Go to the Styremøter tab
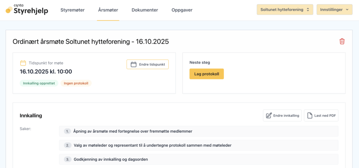Viewport: 359px width, 168px height. coord(73,10)
